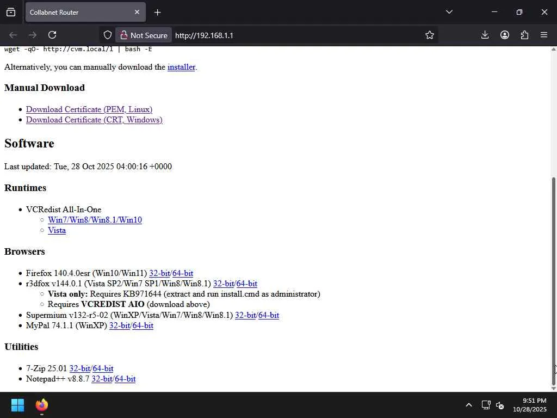Download MyPal 74.1.1 64-bit
This screenshot has width=557, height=418.
pos(143,325)
